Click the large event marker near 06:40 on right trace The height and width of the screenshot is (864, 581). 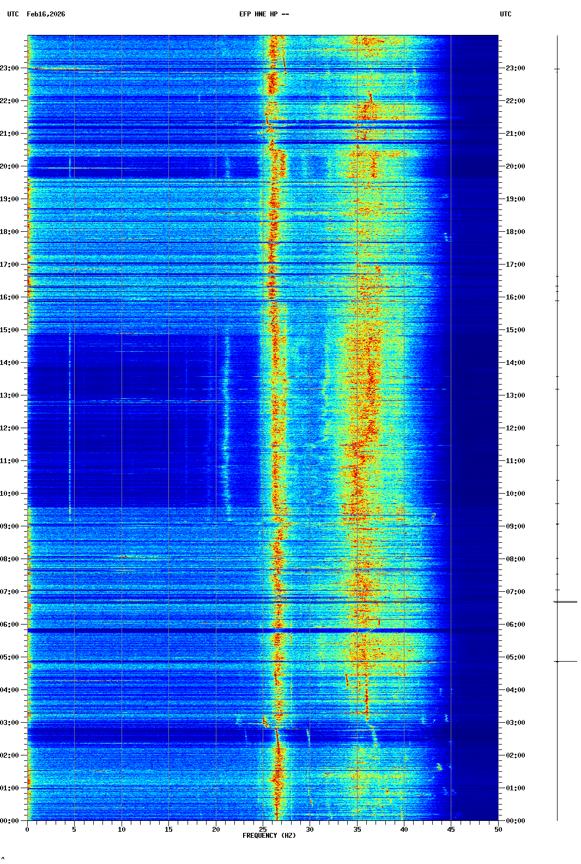pyautogui.click(x=565, y=602)
